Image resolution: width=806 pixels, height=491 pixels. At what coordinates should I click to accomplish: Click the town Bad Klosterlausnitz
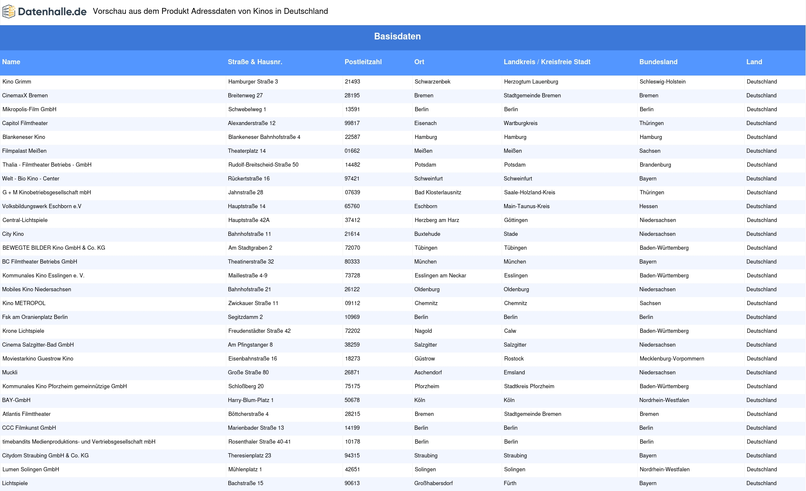[438, 193]
